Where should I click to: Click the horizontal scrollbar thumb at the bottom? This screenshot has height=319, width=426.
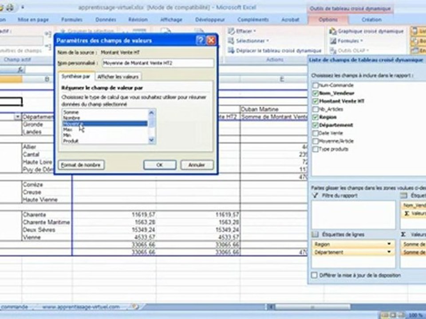[312, 307]
